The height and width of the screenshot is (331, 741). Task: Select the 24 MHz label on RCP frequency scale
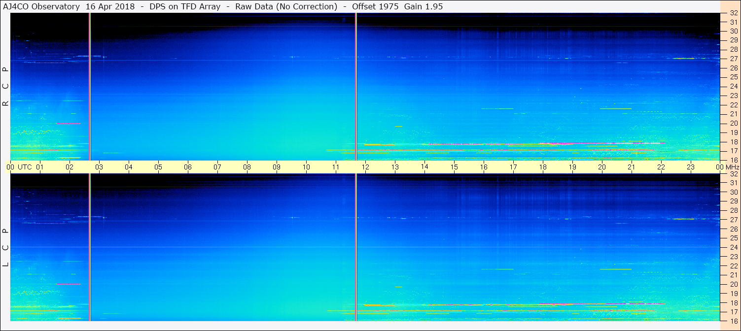point(733,87)
